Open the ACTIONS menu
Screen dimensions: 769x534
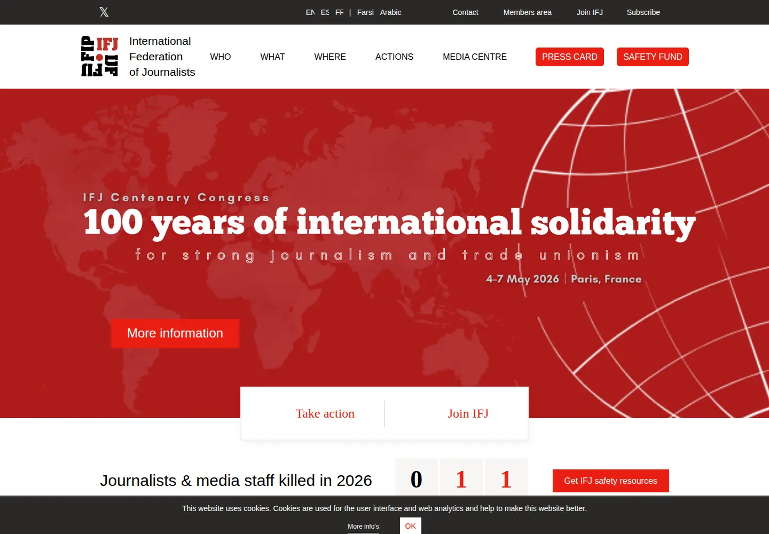point(394,57)
